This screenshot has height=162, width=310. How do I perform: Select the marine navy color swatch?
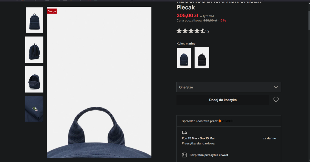click(184, 58)
